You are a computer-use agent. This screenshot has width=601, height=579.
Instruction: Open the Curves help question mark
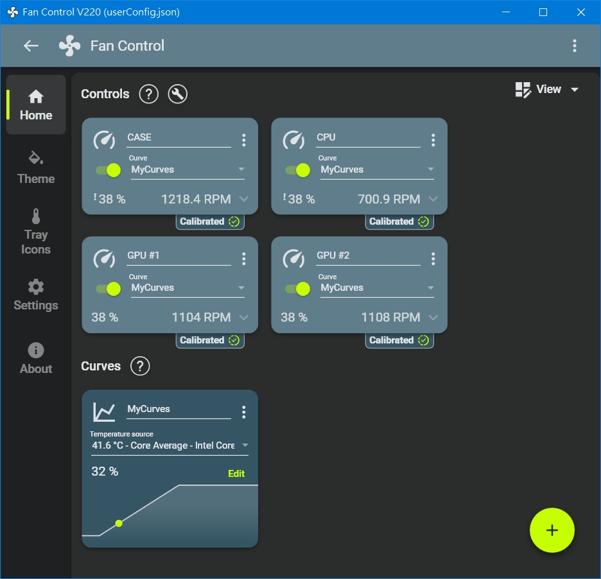pyautogui.click(x=139, y=367)
